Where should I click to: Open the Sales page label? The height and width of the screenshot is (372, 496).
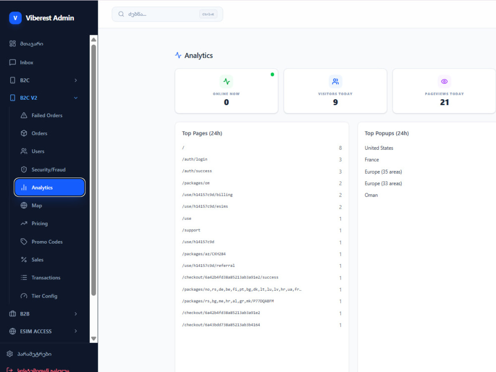pos(37,260)
